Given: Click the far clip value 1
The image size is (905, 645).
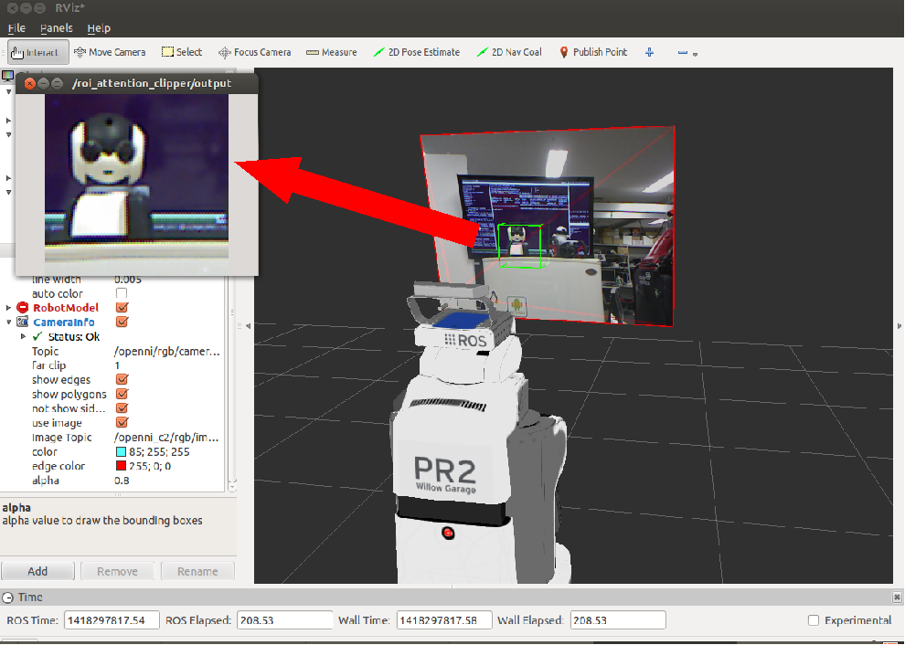Looking at the screenshot, I should pyautogui.click(x=117, y=365).
